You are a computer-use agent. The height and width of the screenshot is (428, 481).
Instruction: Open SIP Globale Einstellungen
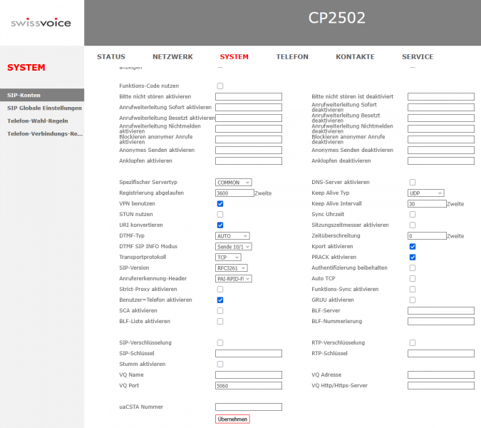[x=44, y=108]
